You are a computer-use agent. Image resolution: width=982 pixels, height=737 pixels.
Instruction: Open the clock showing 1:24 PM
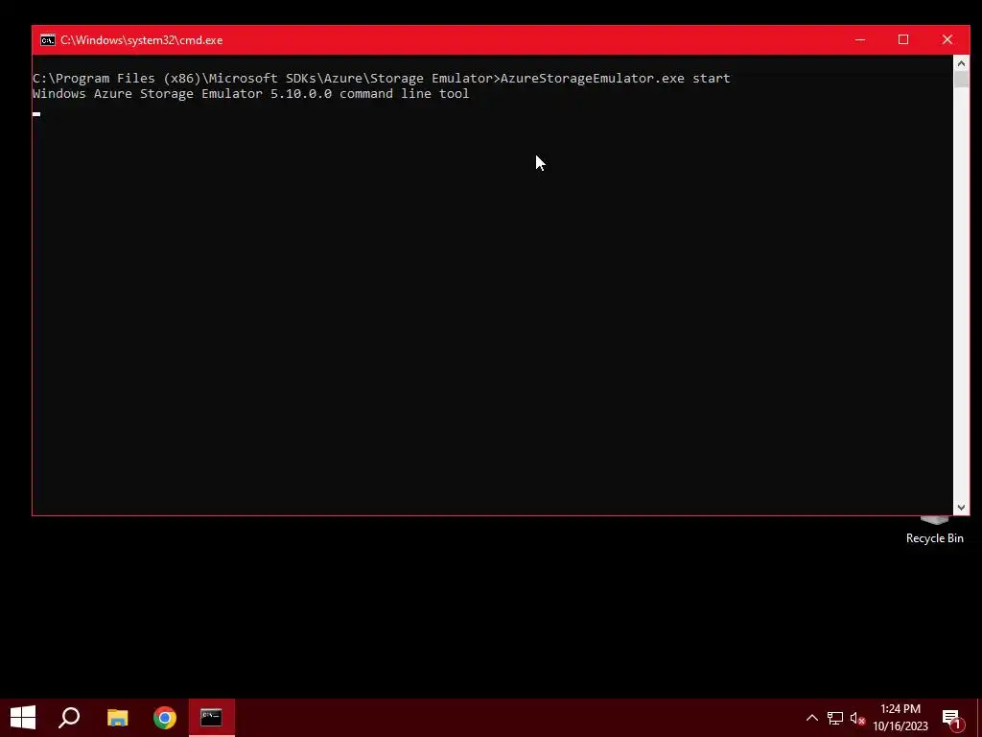[x=900, y=718]
